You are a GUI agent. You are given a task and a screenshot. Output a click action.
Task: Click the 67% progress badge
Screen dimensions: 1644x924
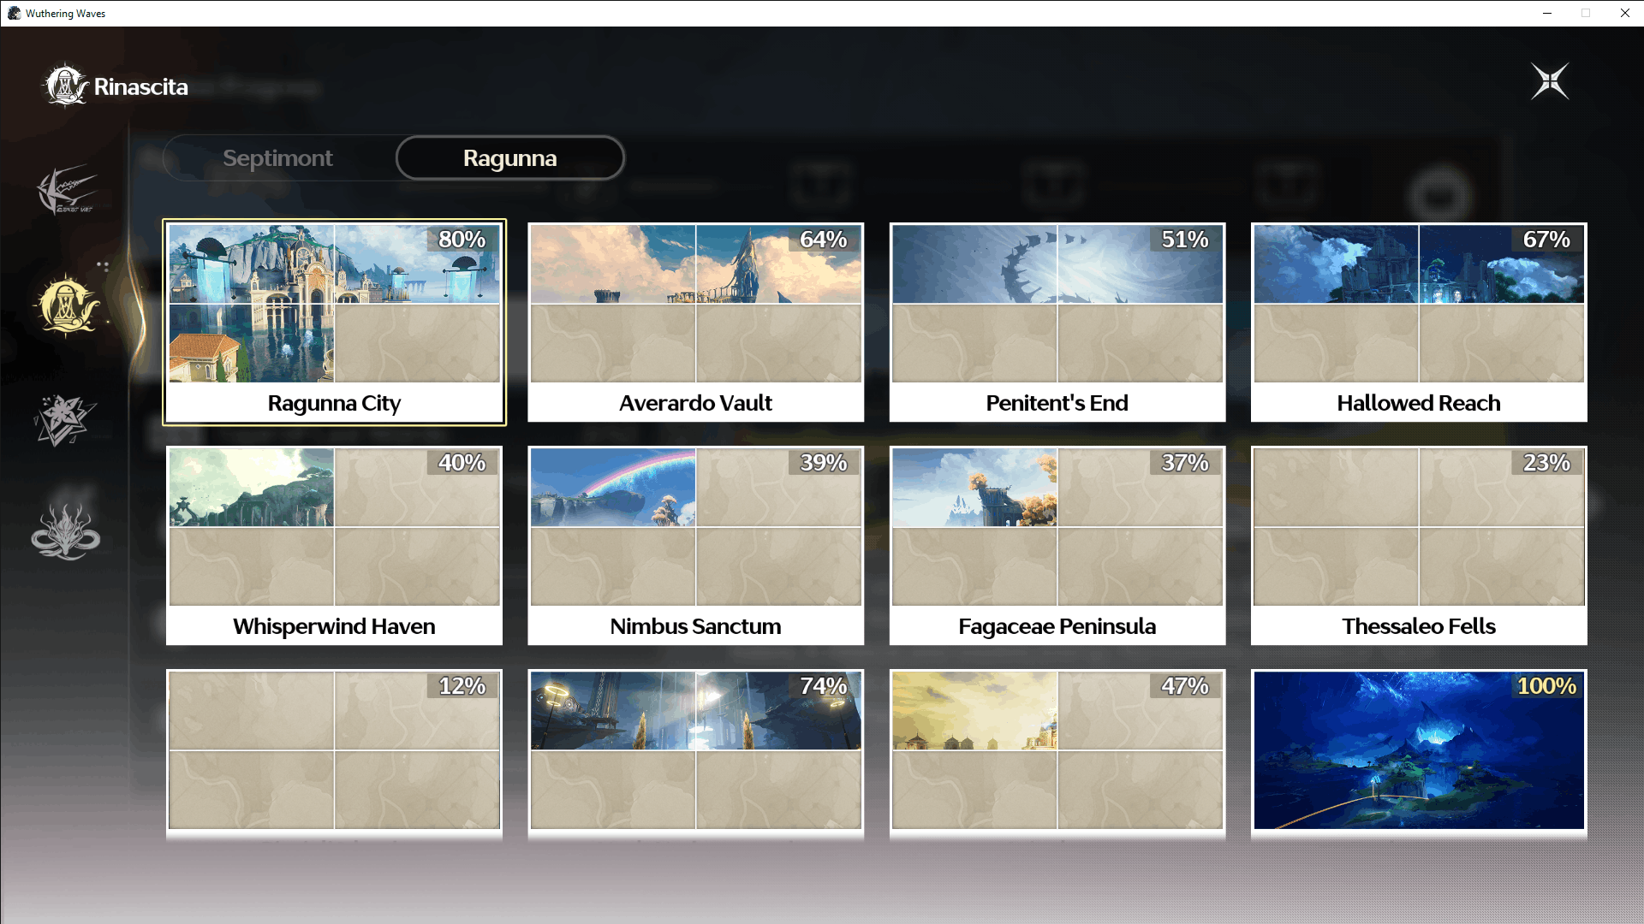[x=1546, y=240]
